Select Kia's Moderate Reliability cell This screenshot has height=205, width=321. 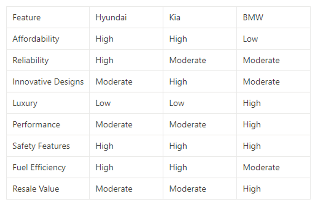[200, 60]
